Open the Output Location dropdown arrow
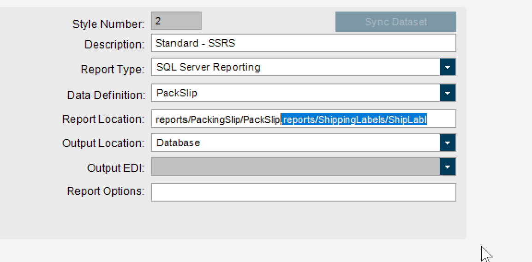This screenshot has width=532, height=262. [x=448, y=143]
